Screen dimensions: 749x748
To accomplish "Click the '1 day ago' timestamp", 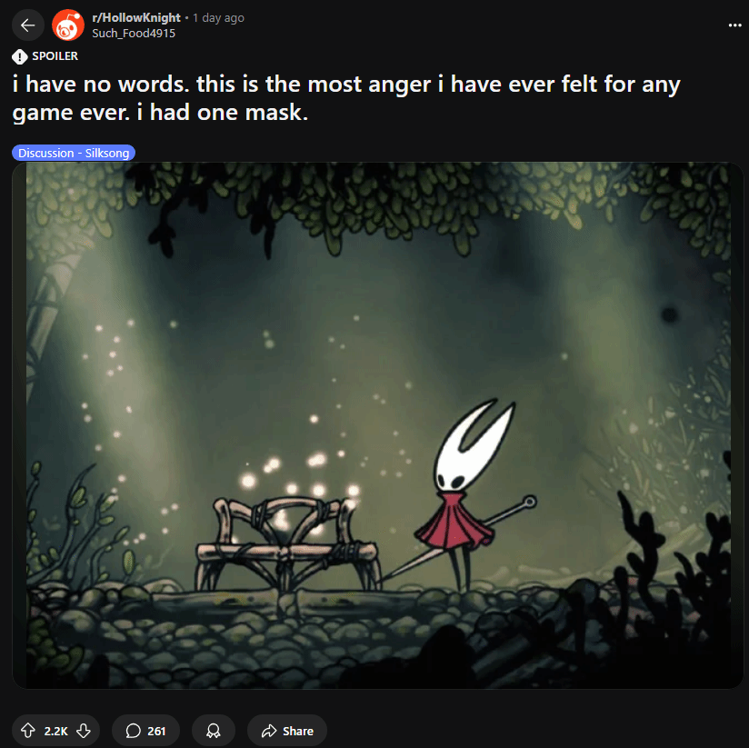I will [x=218, y=18].
